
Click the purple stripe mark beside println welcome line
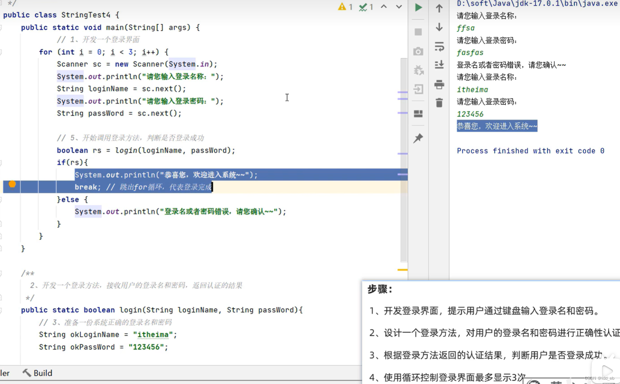click(403, 174)
